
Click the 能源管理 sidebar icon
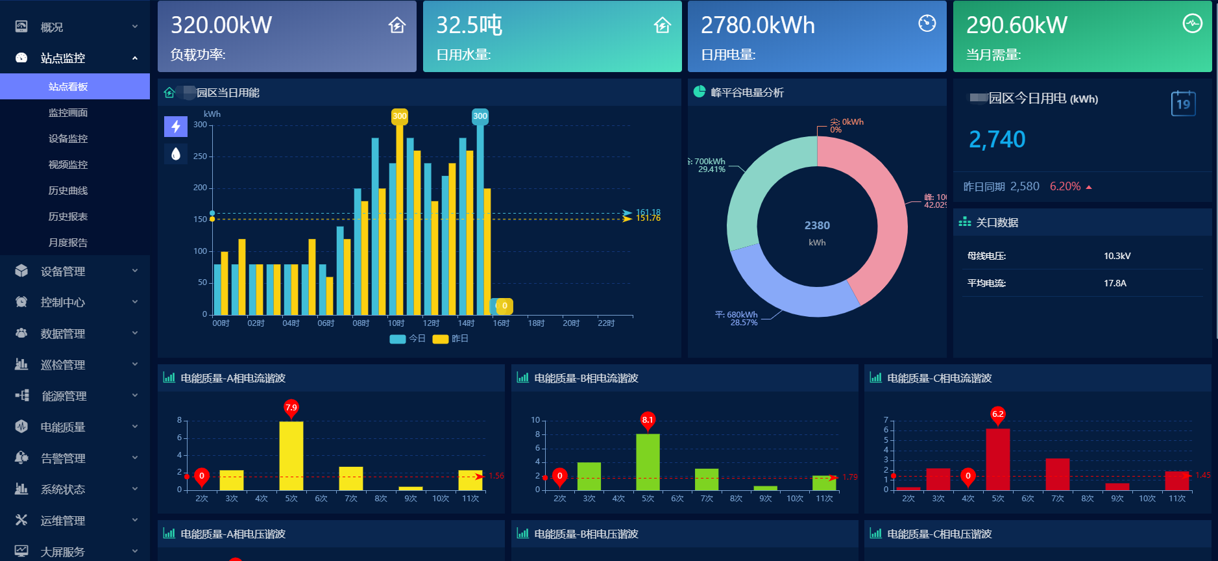point(21,395)
